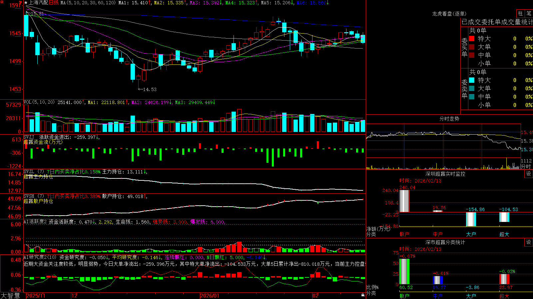Image resolution: width=533 pixels, height=299 pixels.
Task: Open 设 settings for 深市超赢分类统计
Action: (529, 242)
